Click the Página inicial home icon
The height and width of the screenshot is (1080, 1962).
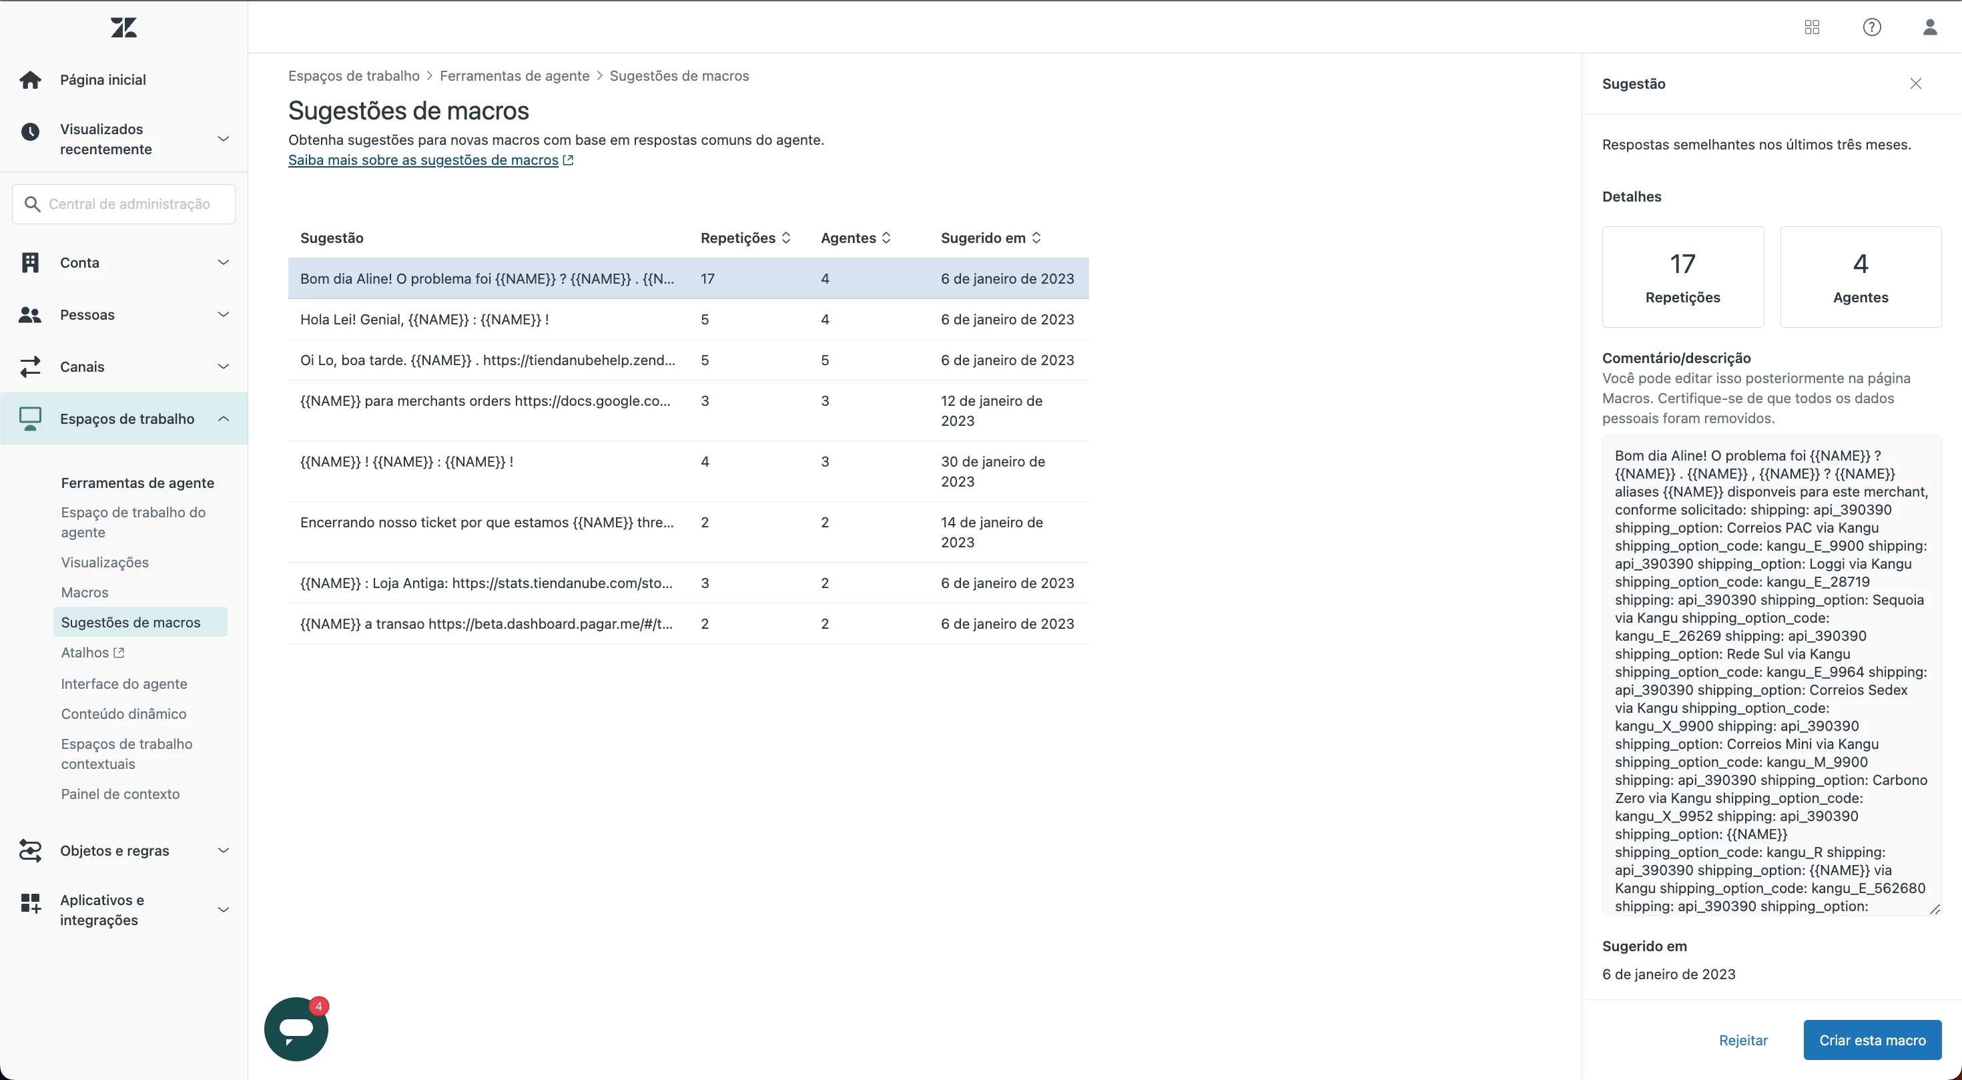click(31, 80)
